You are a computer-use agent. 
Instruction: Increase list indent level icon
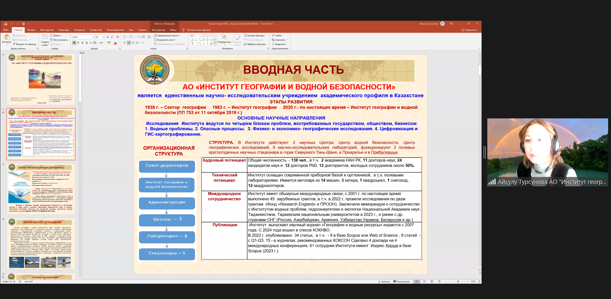[x=143, y=37]
